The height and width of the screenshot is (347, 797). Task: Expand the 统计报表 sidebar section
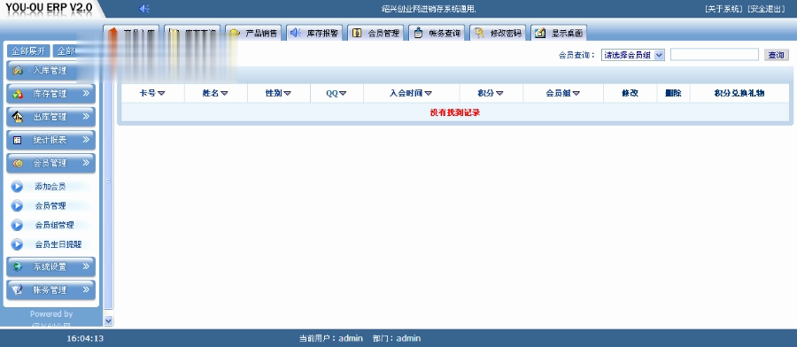tap(50, 140)
